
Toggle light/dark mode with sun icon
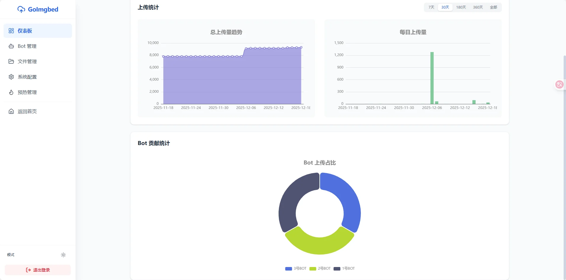[x=63, y=255]
